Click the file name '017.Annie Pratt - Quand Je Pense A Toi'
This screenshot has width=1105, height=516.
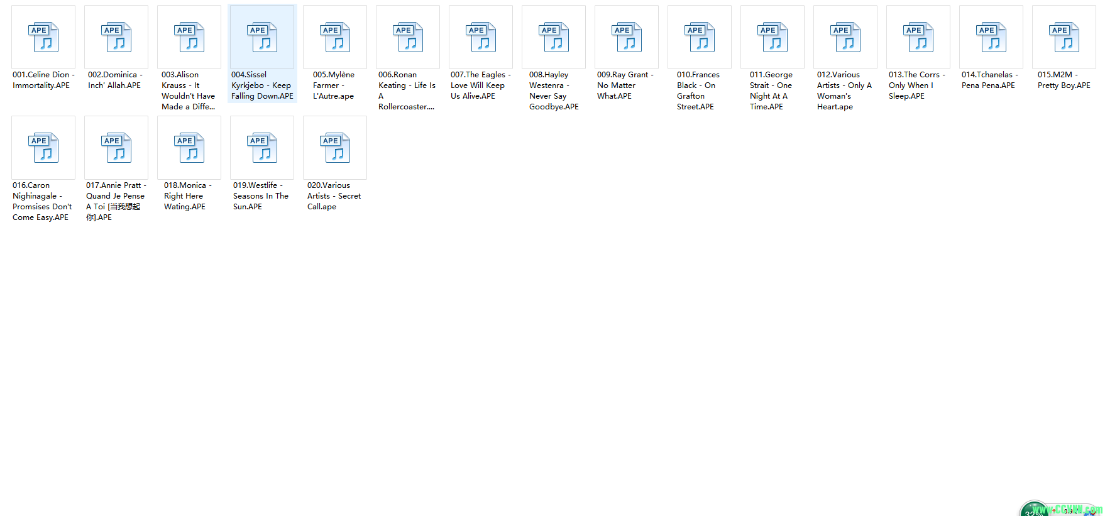tap(116, 201)
